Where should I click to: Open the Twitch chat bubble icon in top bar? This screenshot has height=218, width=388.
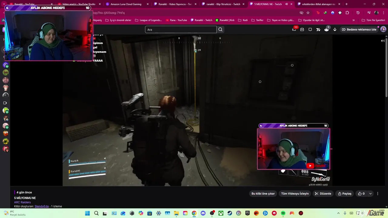[x=310, y=29]
